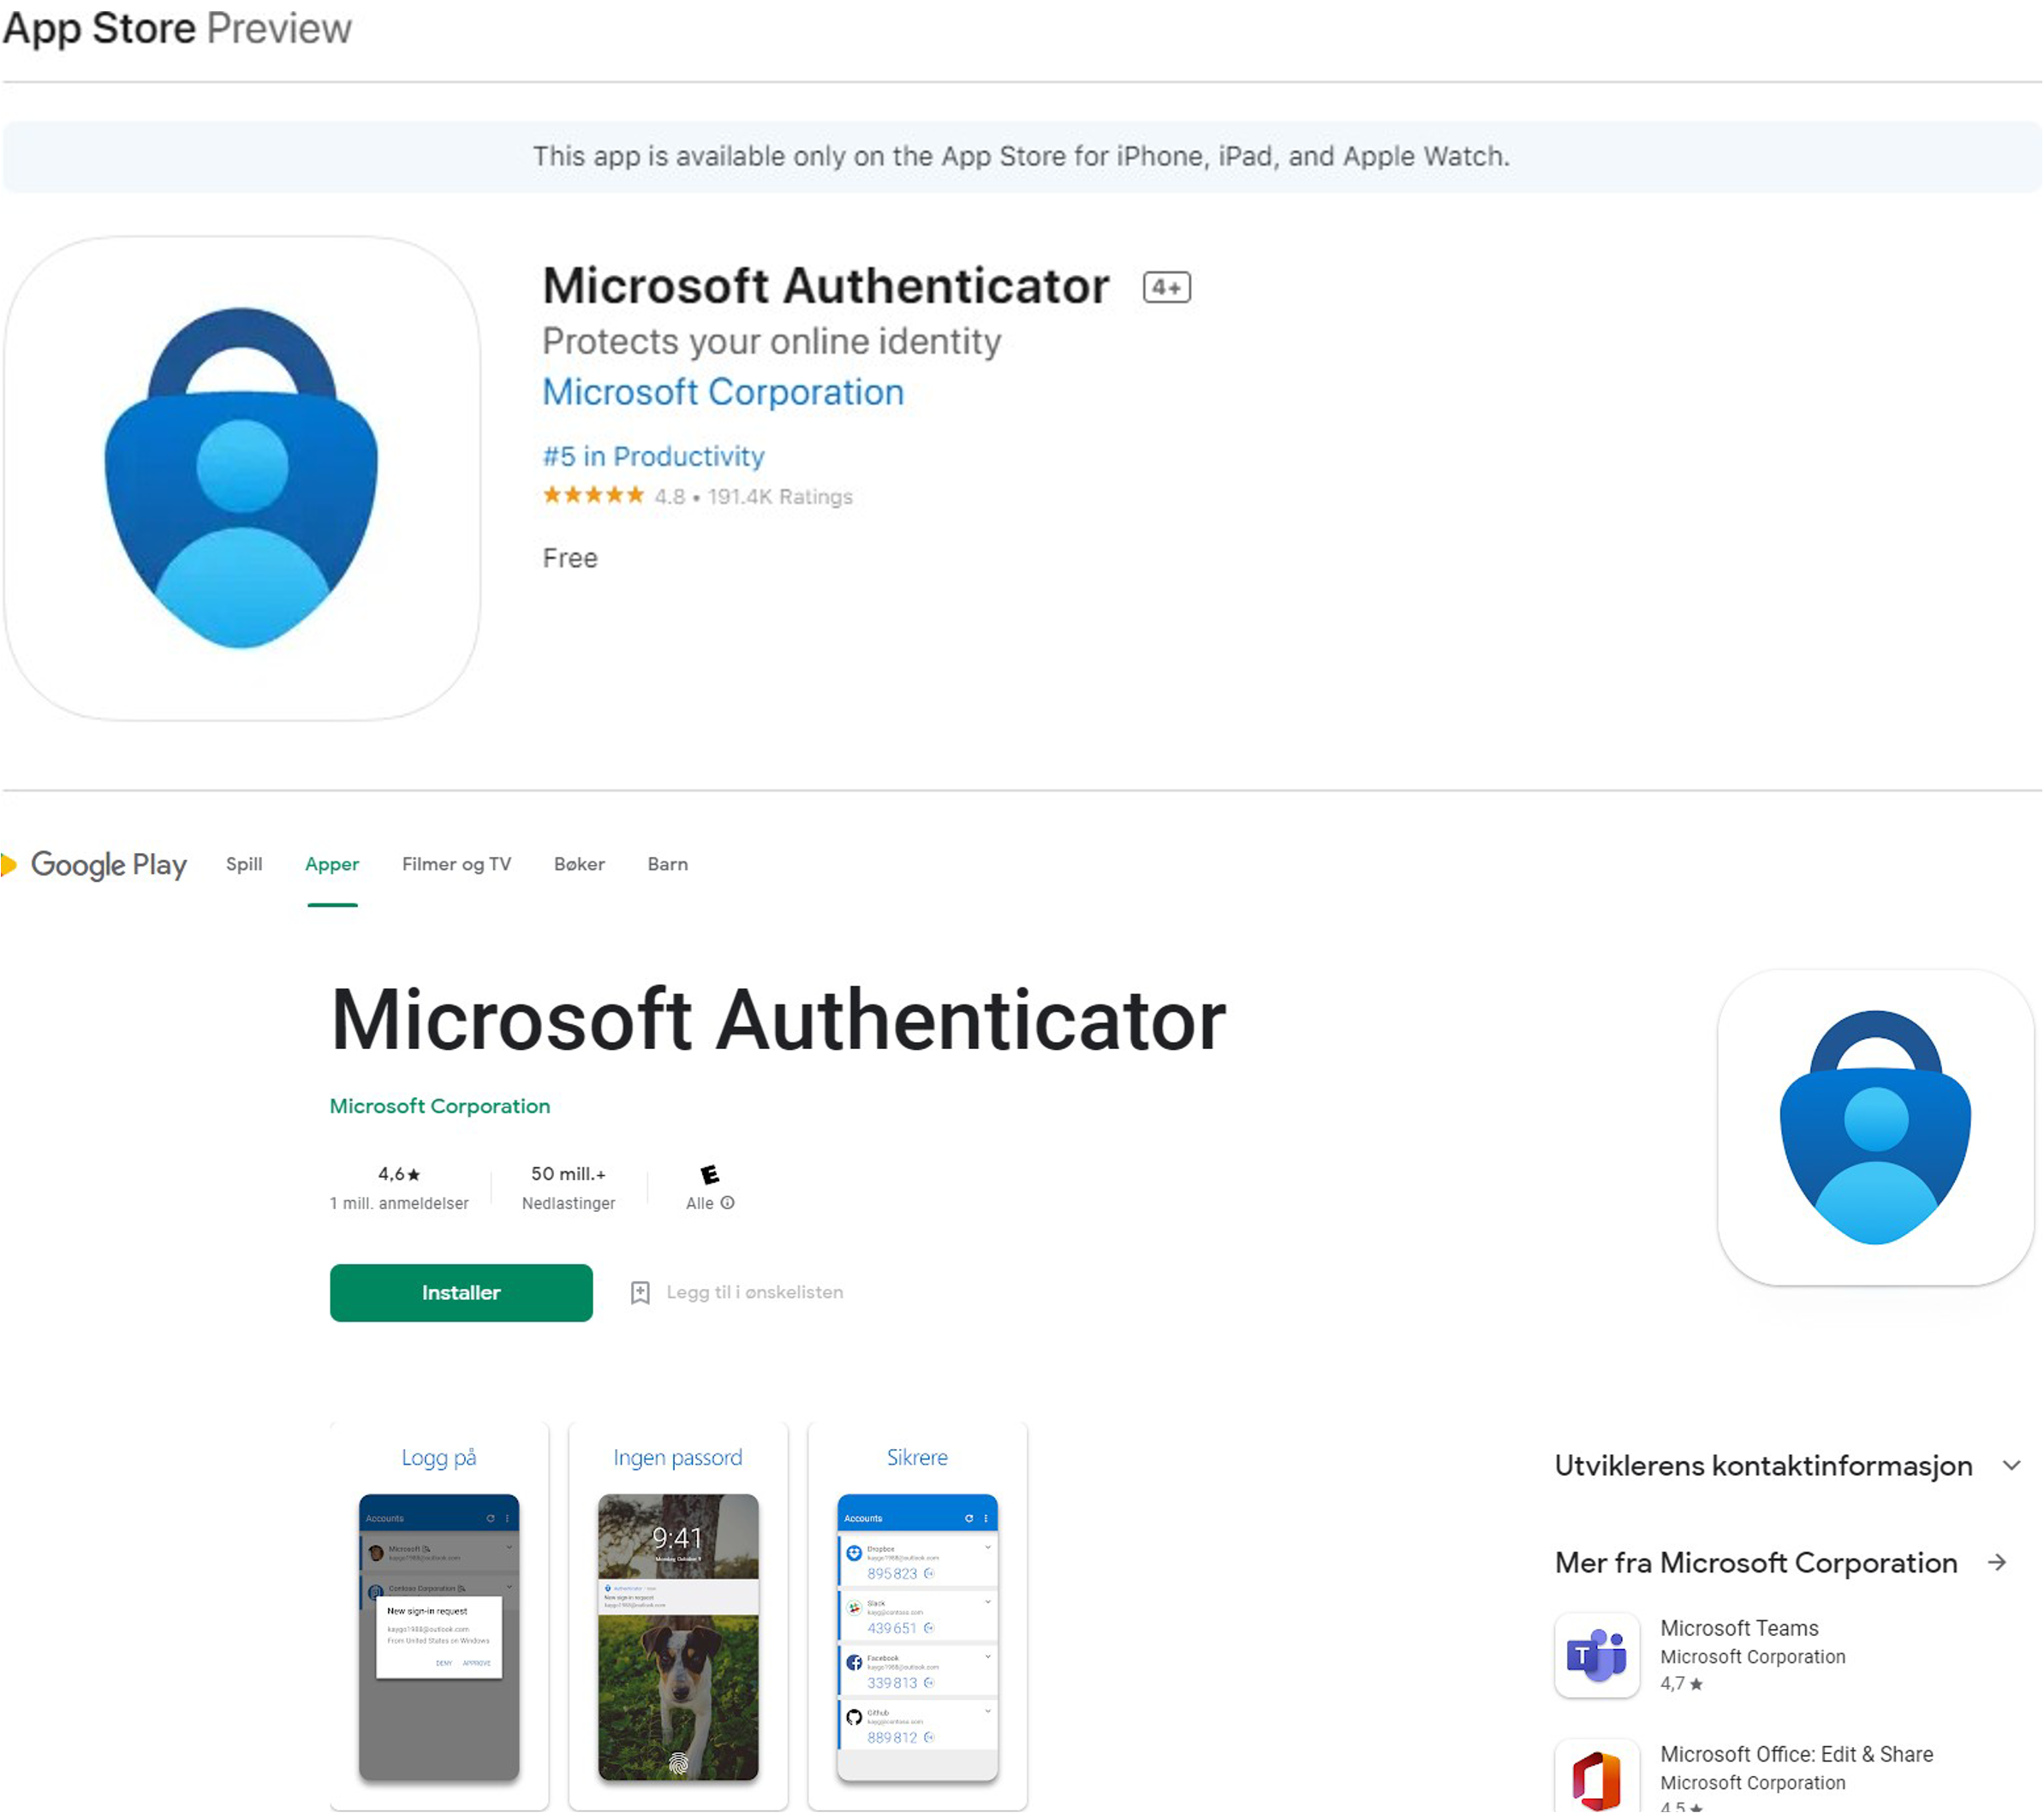The height and width of the screenshot is (1813, 2044).
Task: Click the large App Store Authenticator icon
Action: point(241,478)
